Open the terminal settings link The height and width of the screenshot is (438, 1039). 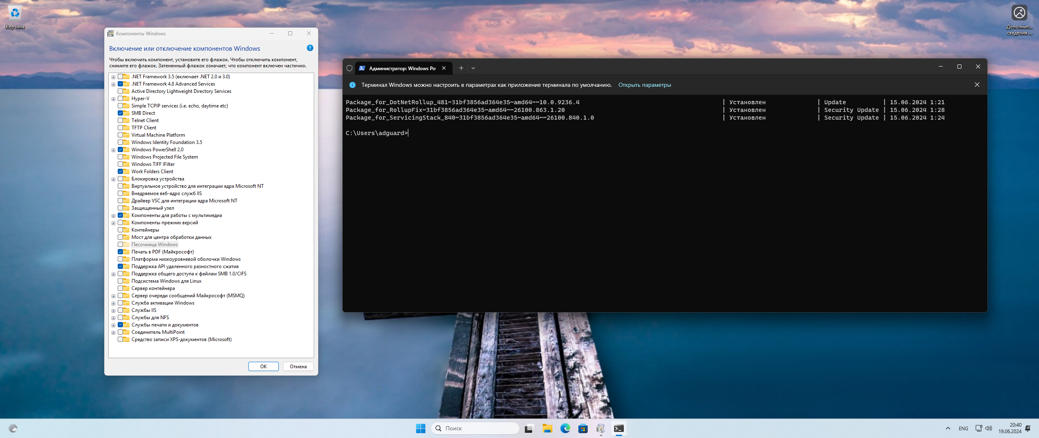click(645, 85)
